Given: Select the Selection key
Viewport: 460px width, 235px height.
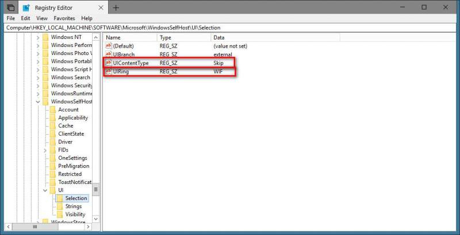Looking at the screenshot, I should [x=76, y=198].
